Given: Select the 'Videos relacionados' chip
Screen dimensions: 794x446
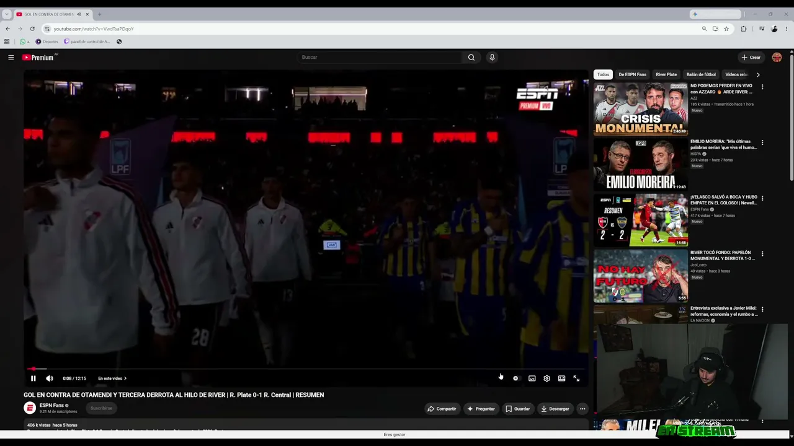Looking at the screenshot, I should (736, 74).
